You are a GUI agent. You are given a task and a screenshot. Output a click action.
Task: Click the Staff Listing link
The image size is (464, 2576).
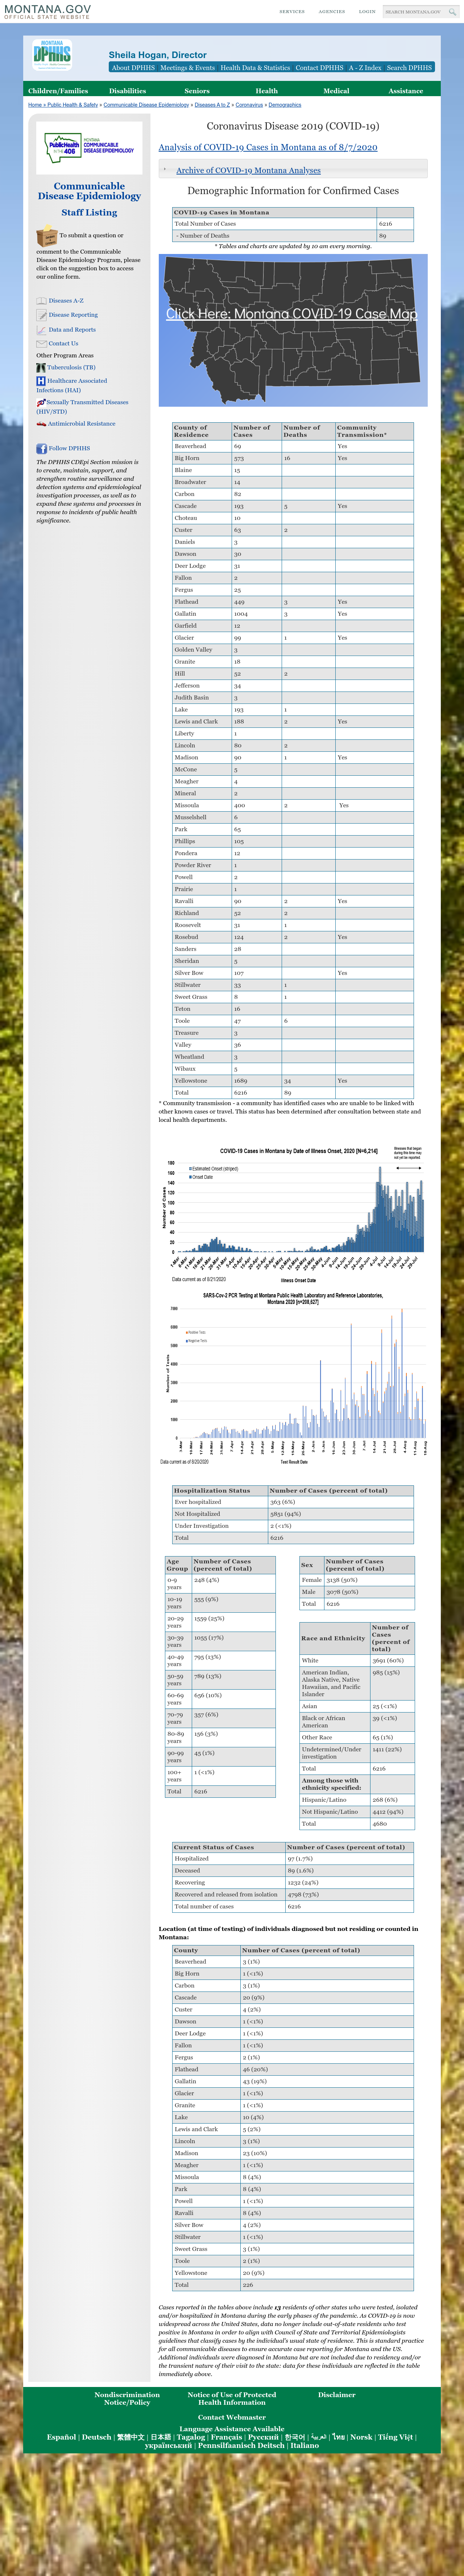(89, 213)
